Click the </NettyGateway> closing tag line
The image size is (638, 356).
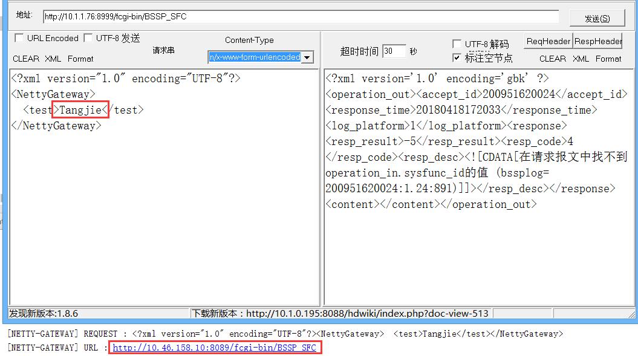[x=56, y=126]
